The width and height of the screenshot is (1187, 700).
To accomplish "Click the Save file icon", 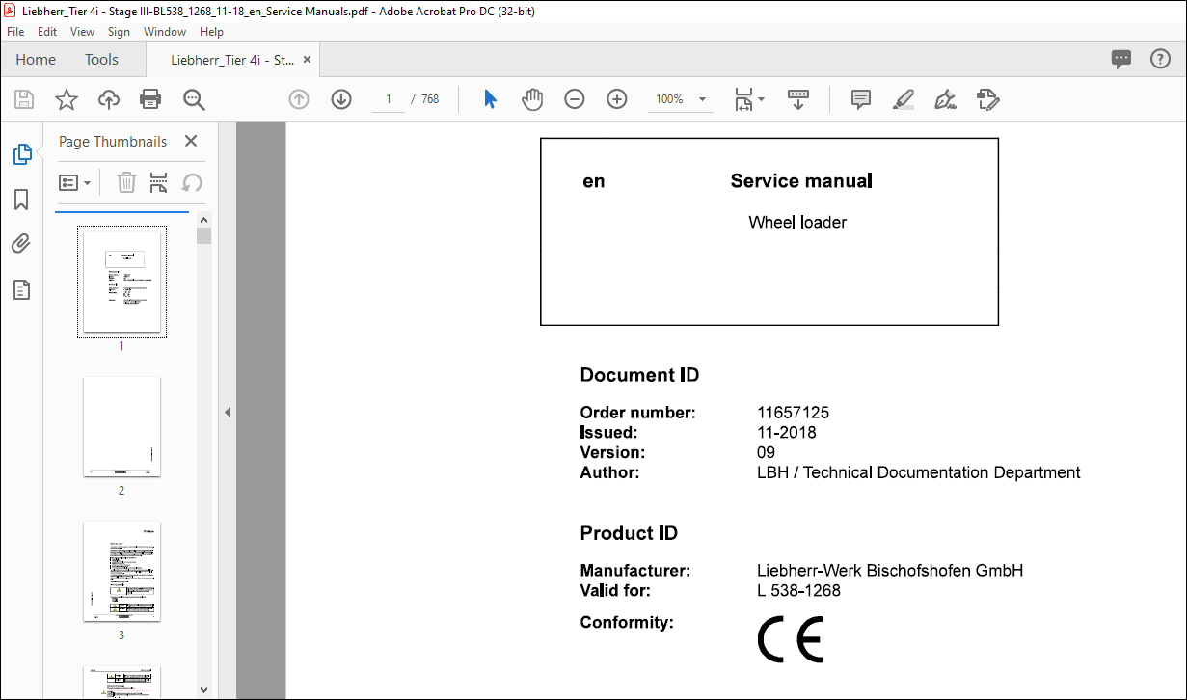I will point(24,99).
